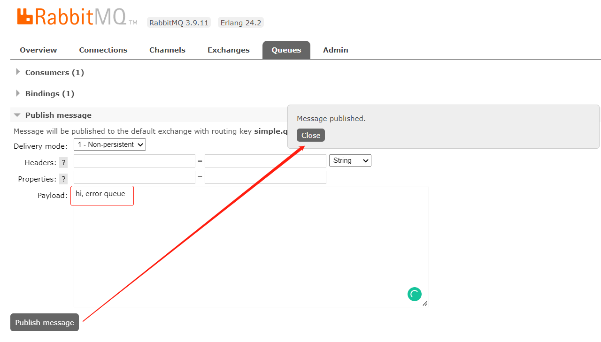Focus the Properties name input field
Screen dimensions: 601x342
(134, 177)
